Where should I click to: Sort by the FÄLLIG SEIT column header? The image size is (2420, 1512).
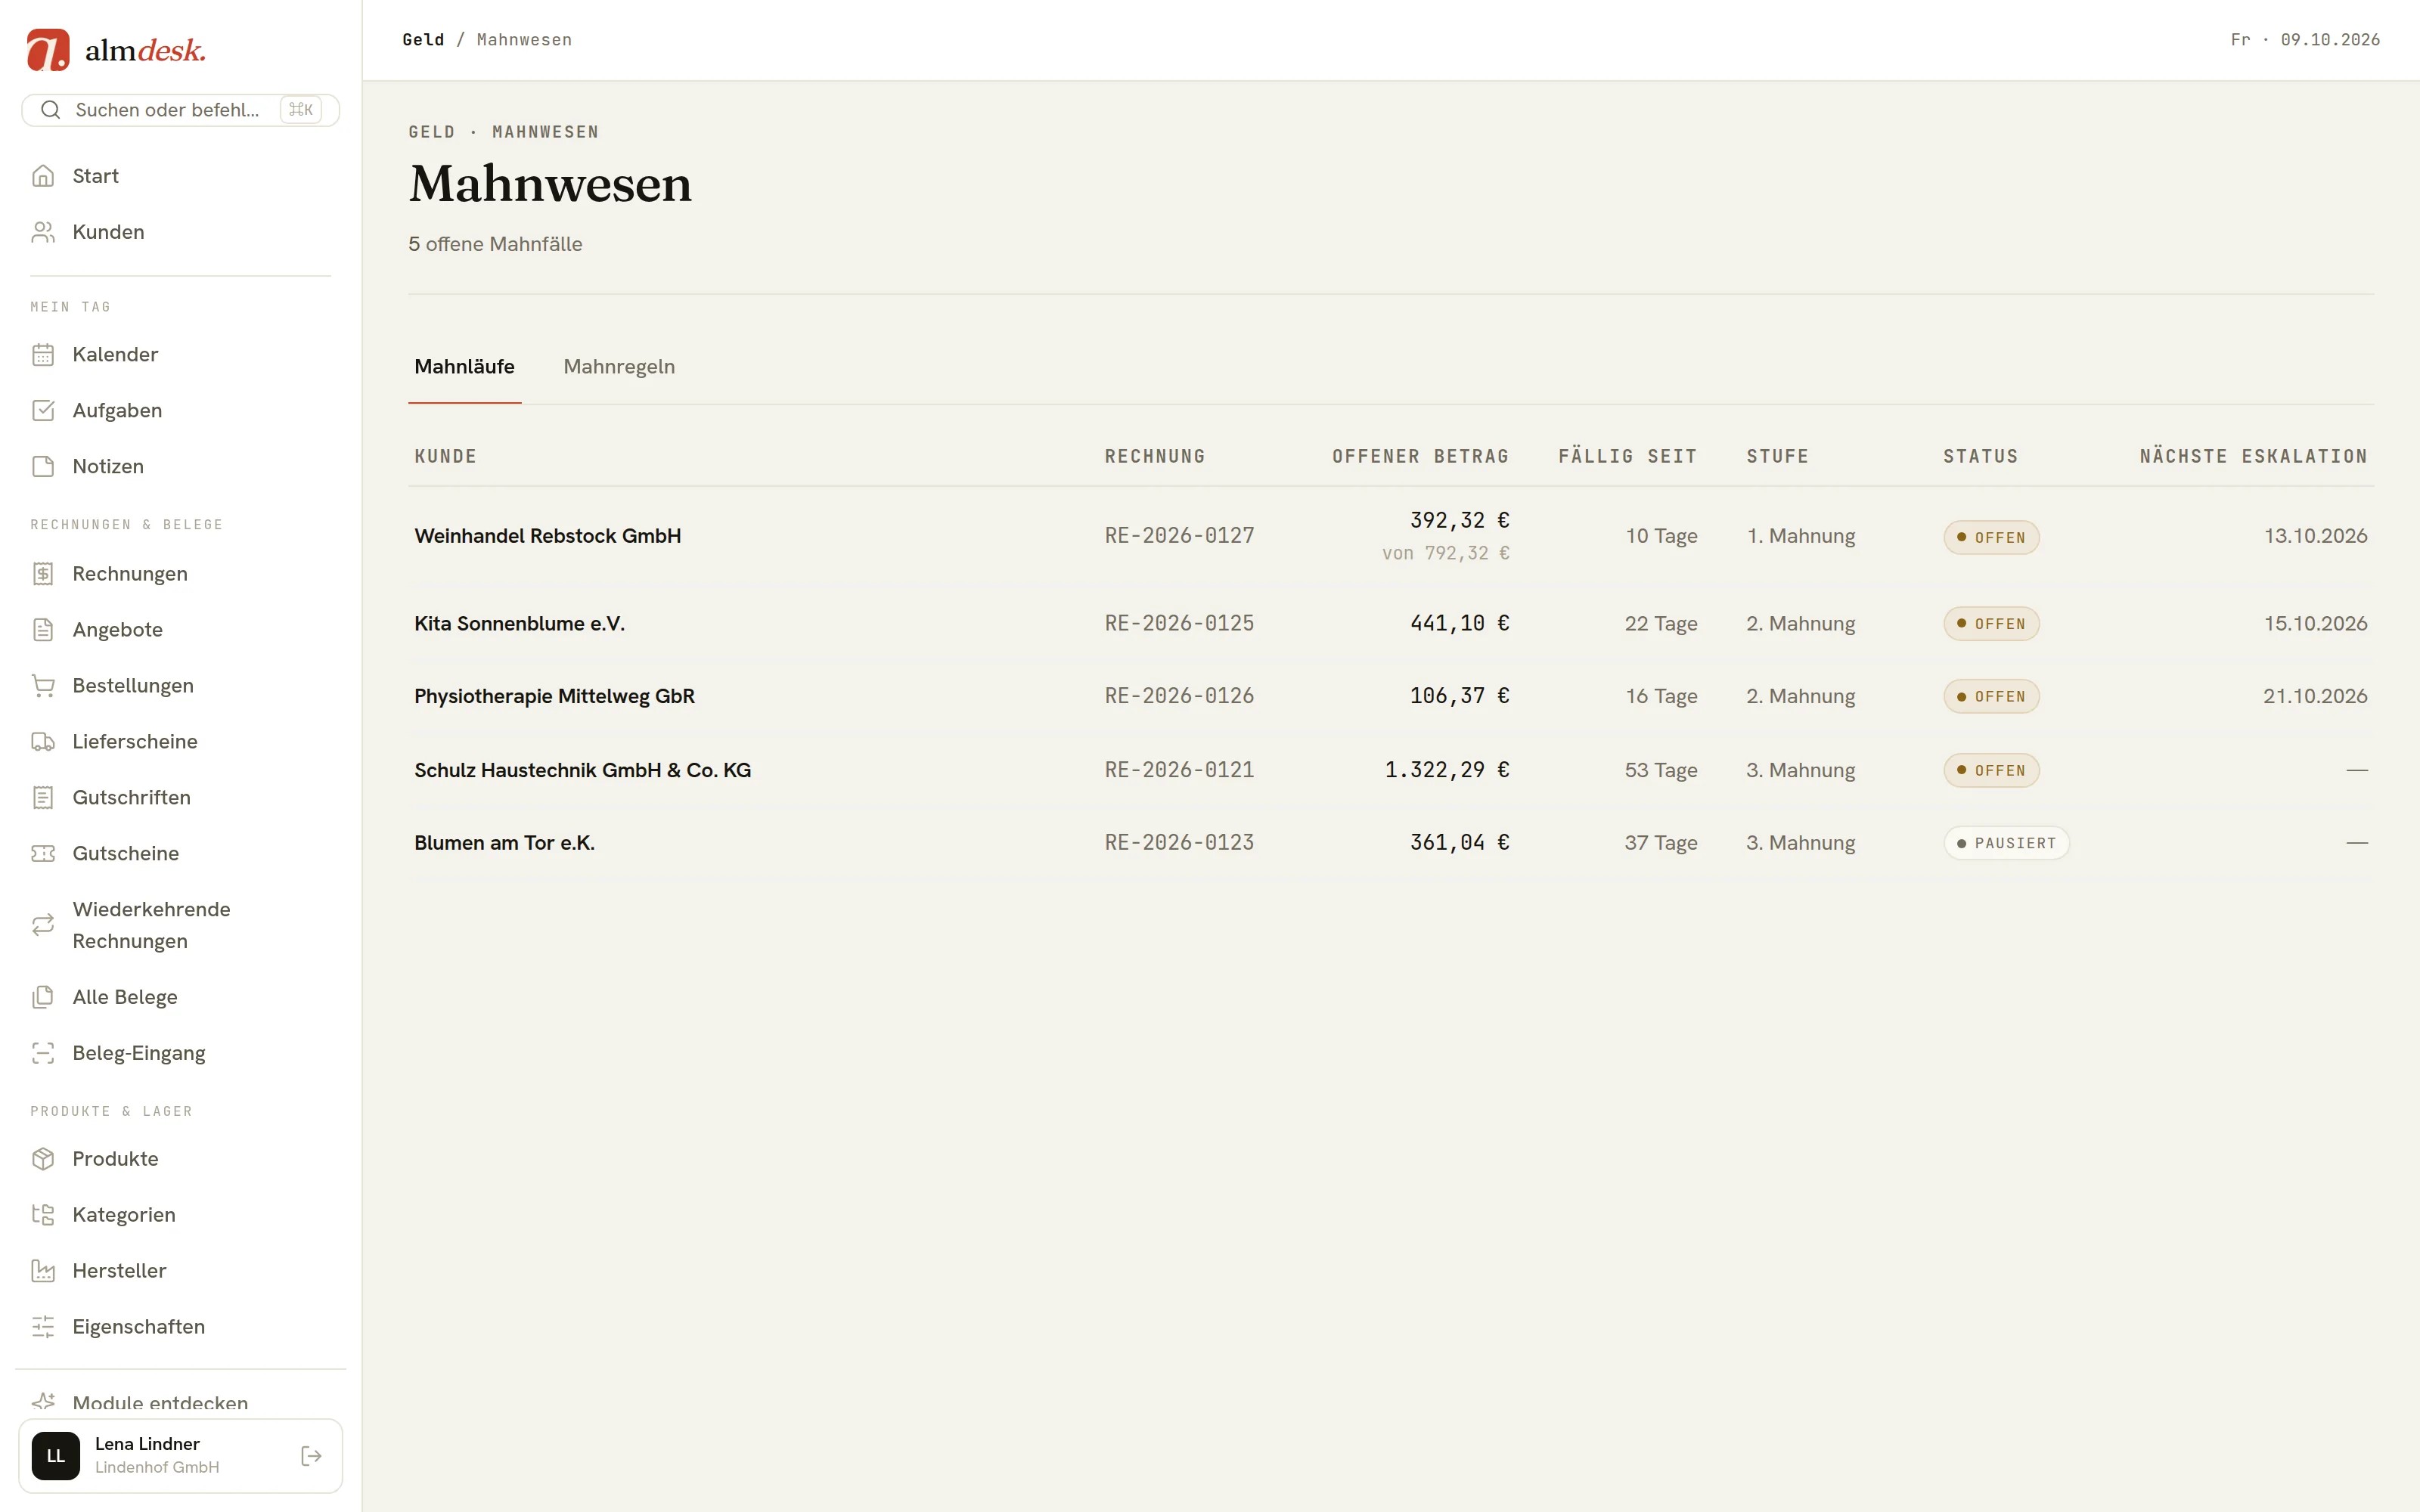pos(1627,457)
